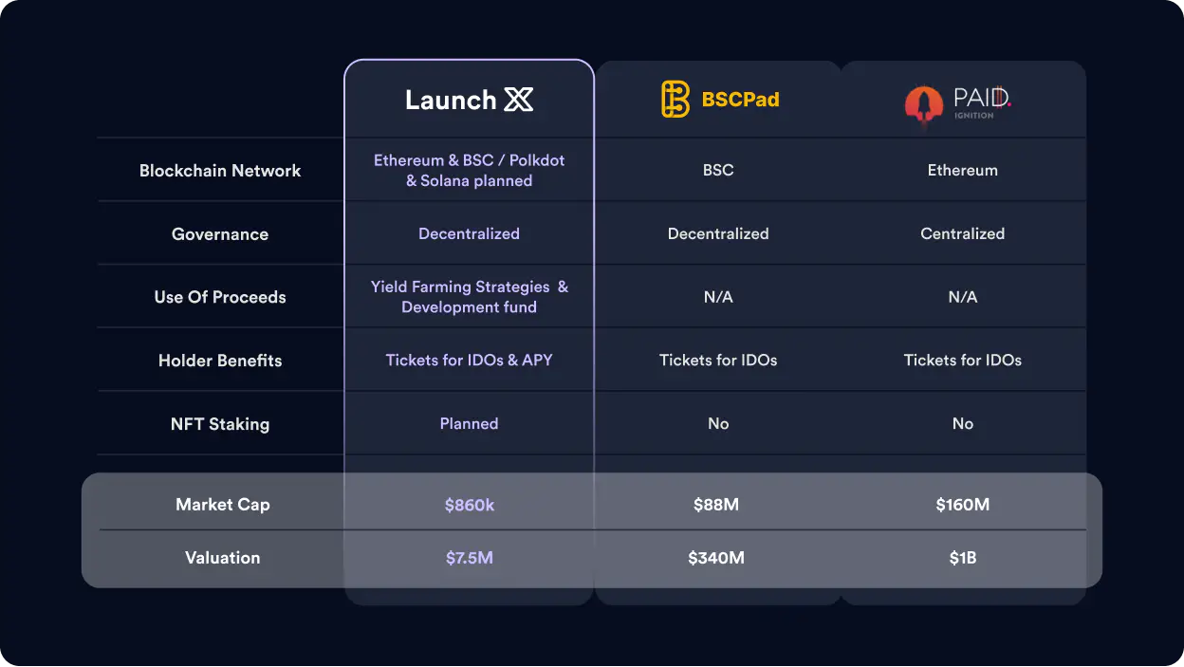Click Decentralized in the BSCPad column

(x=718, y=233)
